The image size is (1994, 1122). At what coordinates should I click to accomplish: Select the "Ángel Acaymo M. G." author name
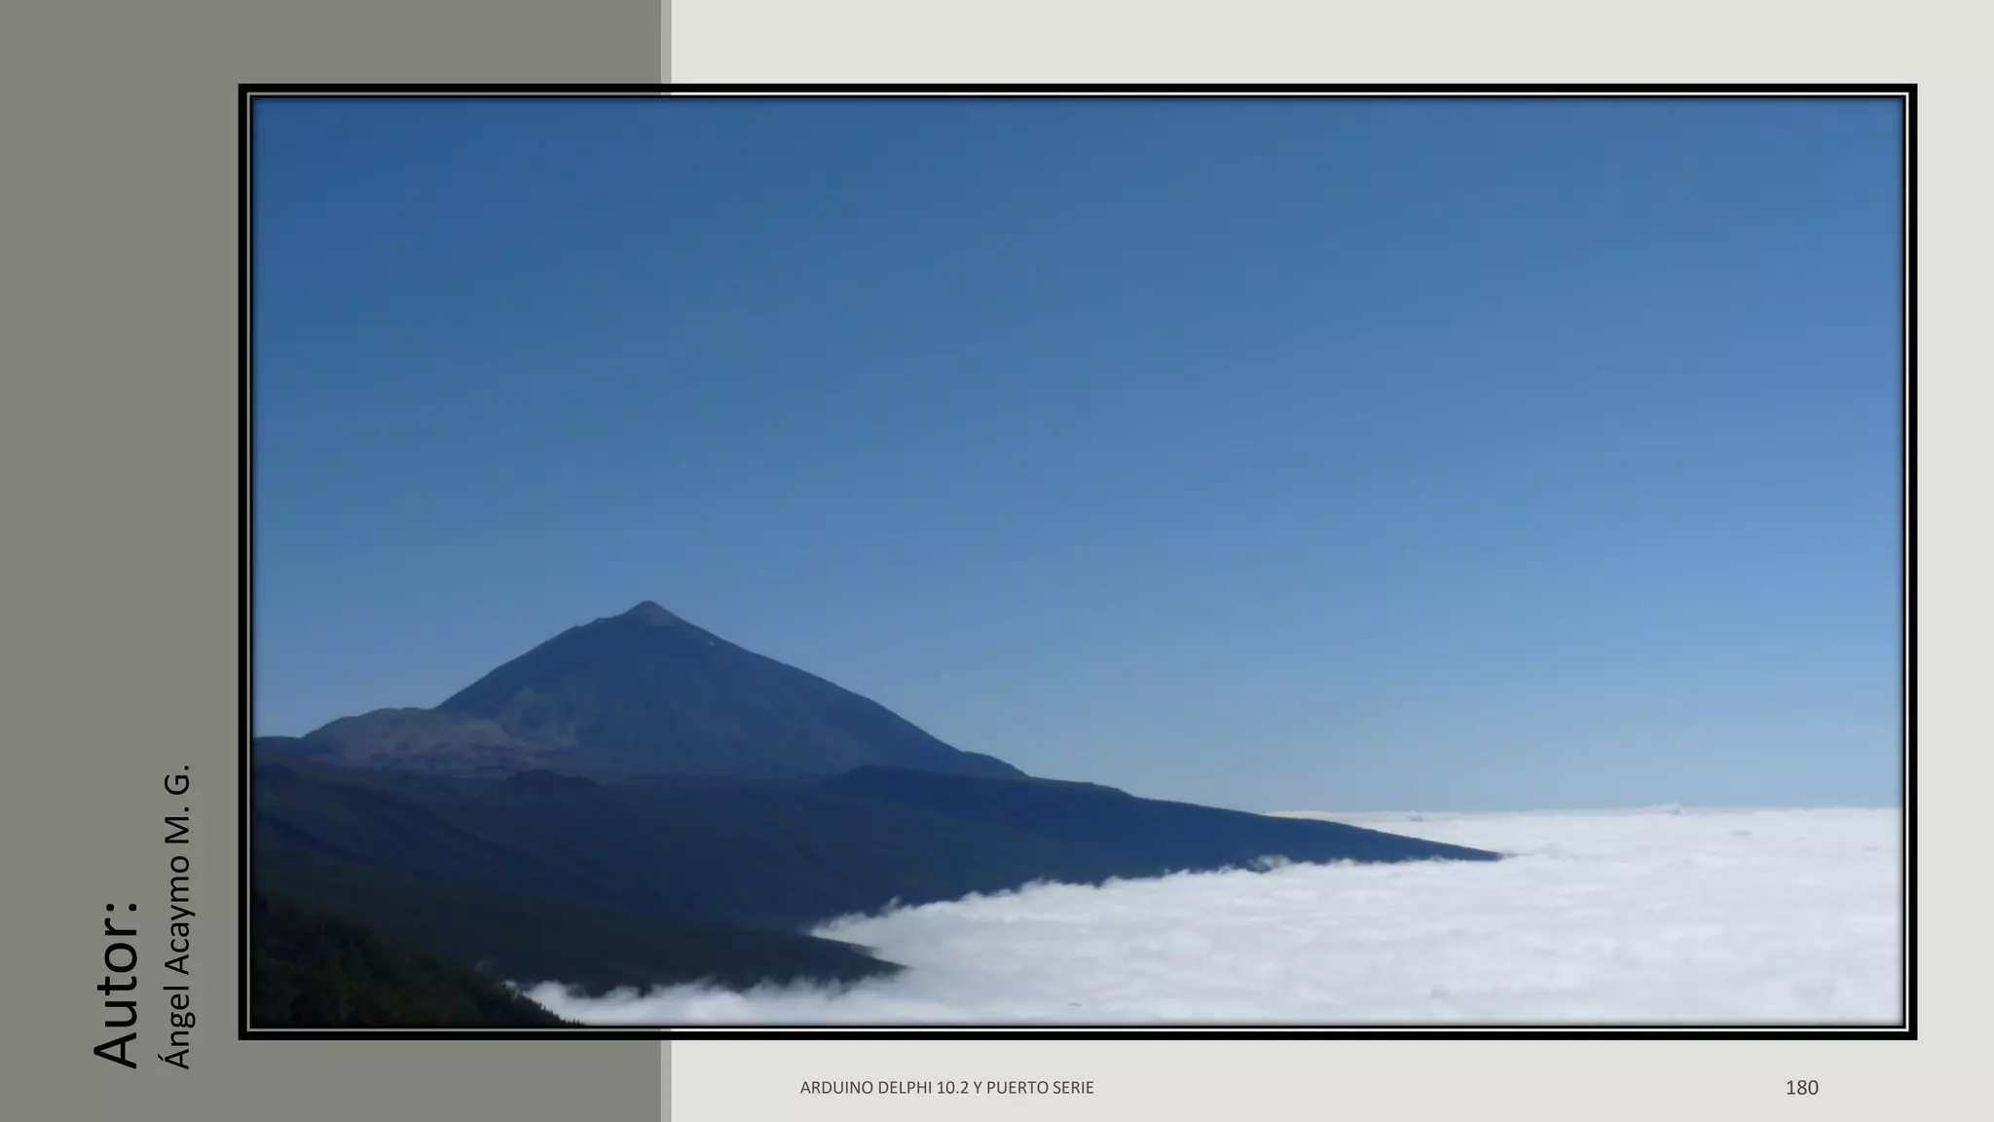click(x=175, y=916)
